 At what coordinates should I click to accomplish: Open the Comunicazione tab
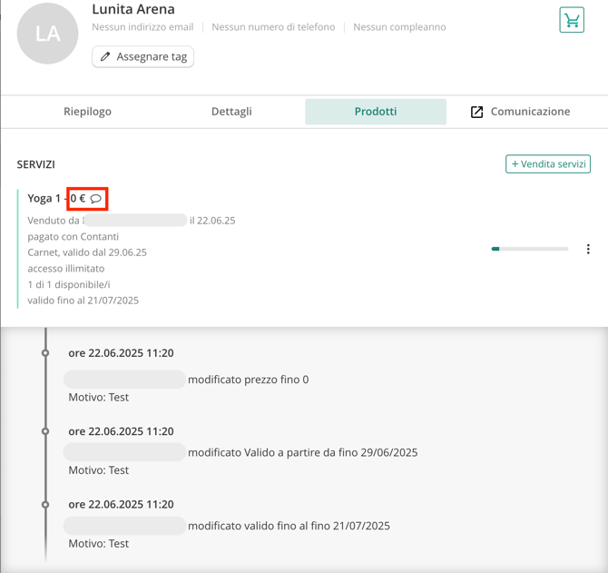[520, 112]
